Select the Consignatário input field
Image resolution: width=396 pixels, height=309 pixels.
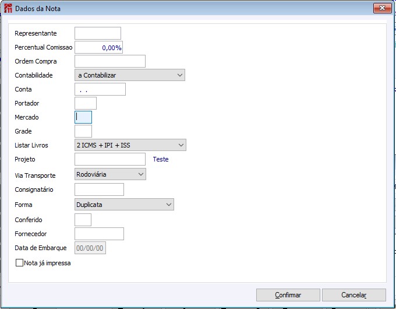(x=100, y=189)
